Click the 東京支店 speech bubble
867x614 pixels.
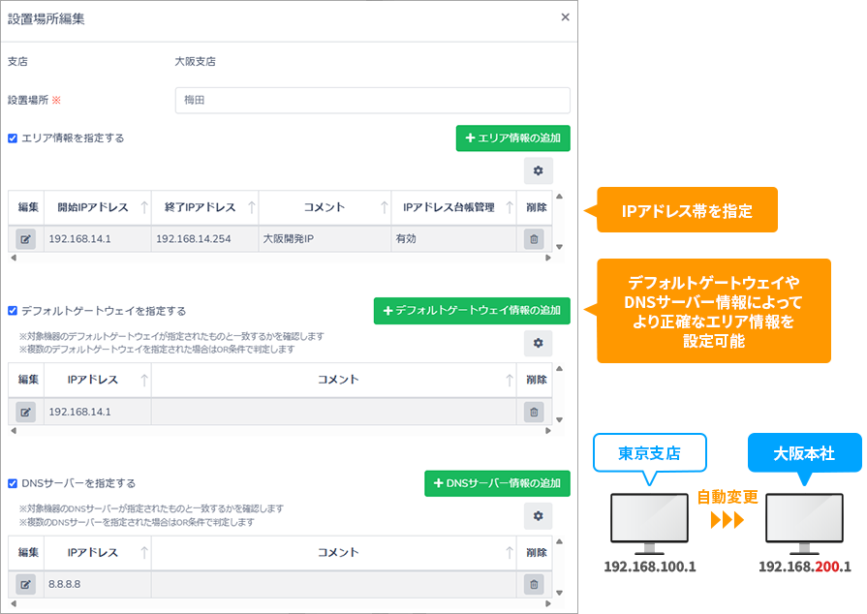[x=650, y=453]
